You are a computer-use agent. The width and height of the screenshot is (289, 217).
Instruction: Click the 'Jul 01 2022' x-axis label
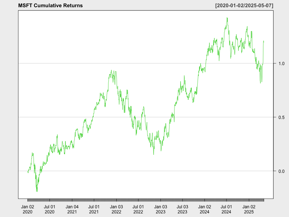(x=138, y=209)
